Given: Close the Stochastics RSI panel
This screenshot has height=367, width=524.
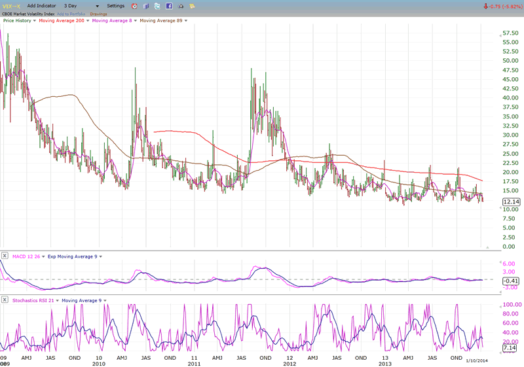Looking at the screenshot, I should (x=5, y=300).
